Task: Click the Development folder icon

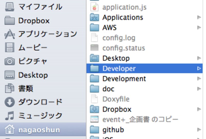Action: (x=94, y=79)
